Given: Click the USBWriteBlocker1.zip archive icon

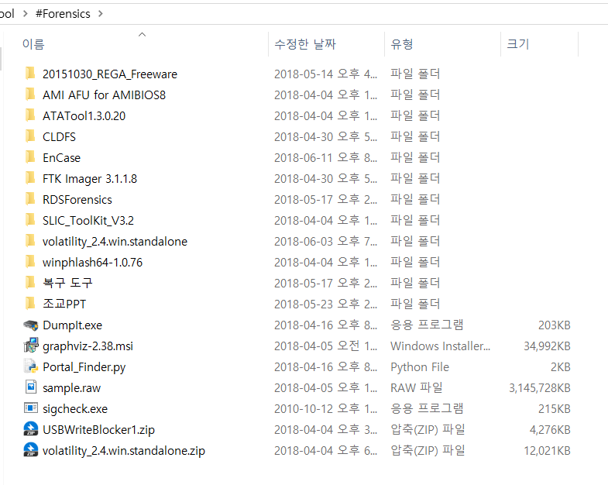Looking at the screenshot, I should pyautogui.click(x=31, y=429).
